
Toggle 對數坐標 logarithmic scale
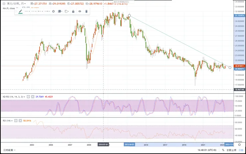(x=231, y=150)
